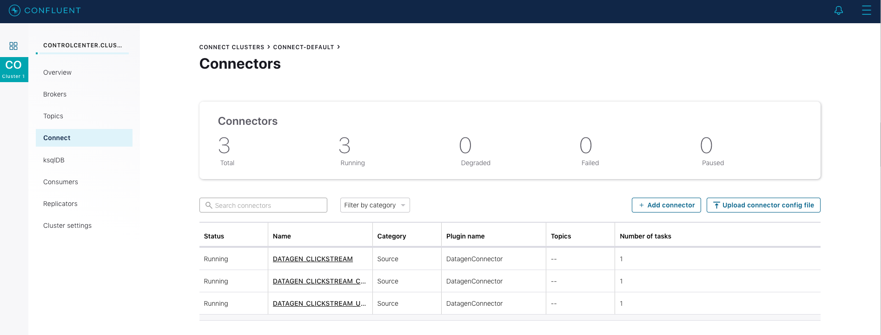Open the DATAGEN_CLICKSTREAM_U... connector
This screenshot has height=335, width=881.
tap(319, 303)
